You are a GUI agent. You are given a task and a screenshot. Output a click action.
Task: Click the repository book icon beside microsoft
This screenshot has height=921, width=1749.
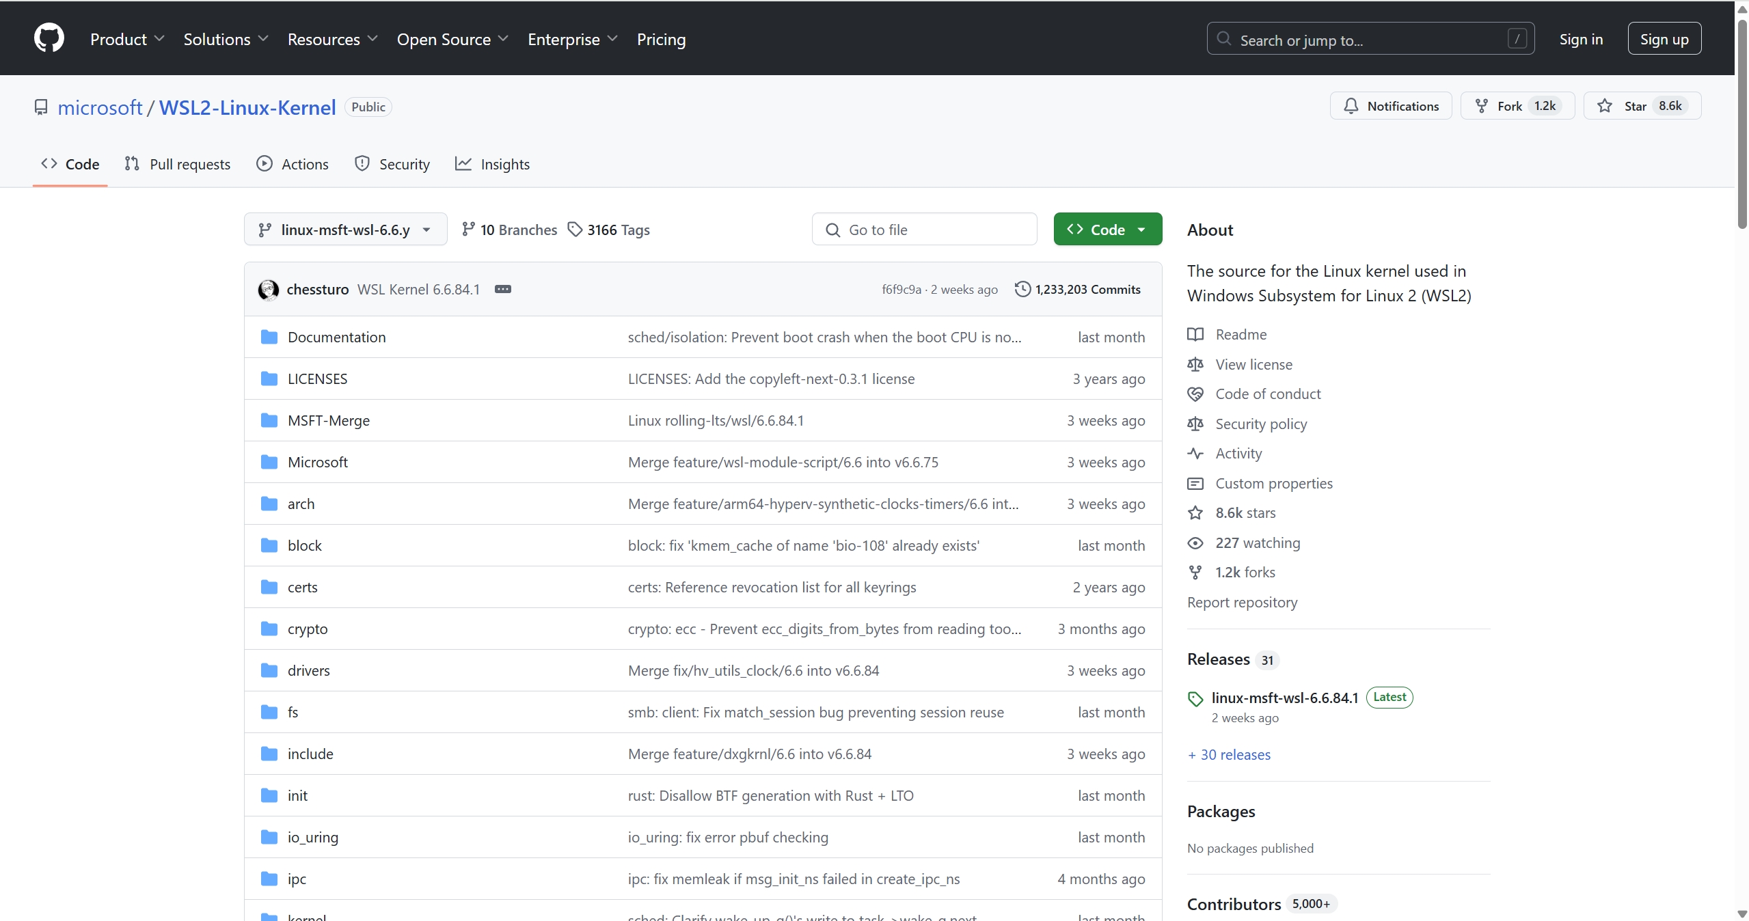[41, 107]
